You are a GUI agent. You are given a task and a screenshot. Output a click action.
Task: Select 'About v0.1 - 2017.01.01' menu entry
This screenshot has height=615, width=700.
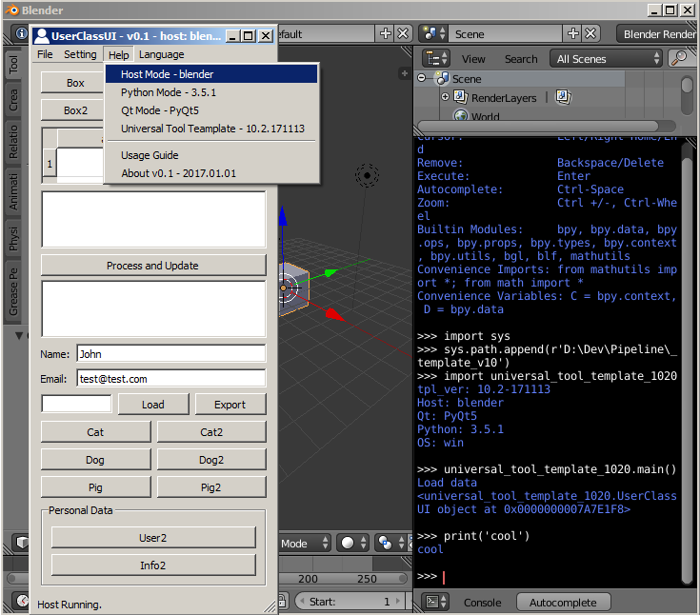coord(211,173)
